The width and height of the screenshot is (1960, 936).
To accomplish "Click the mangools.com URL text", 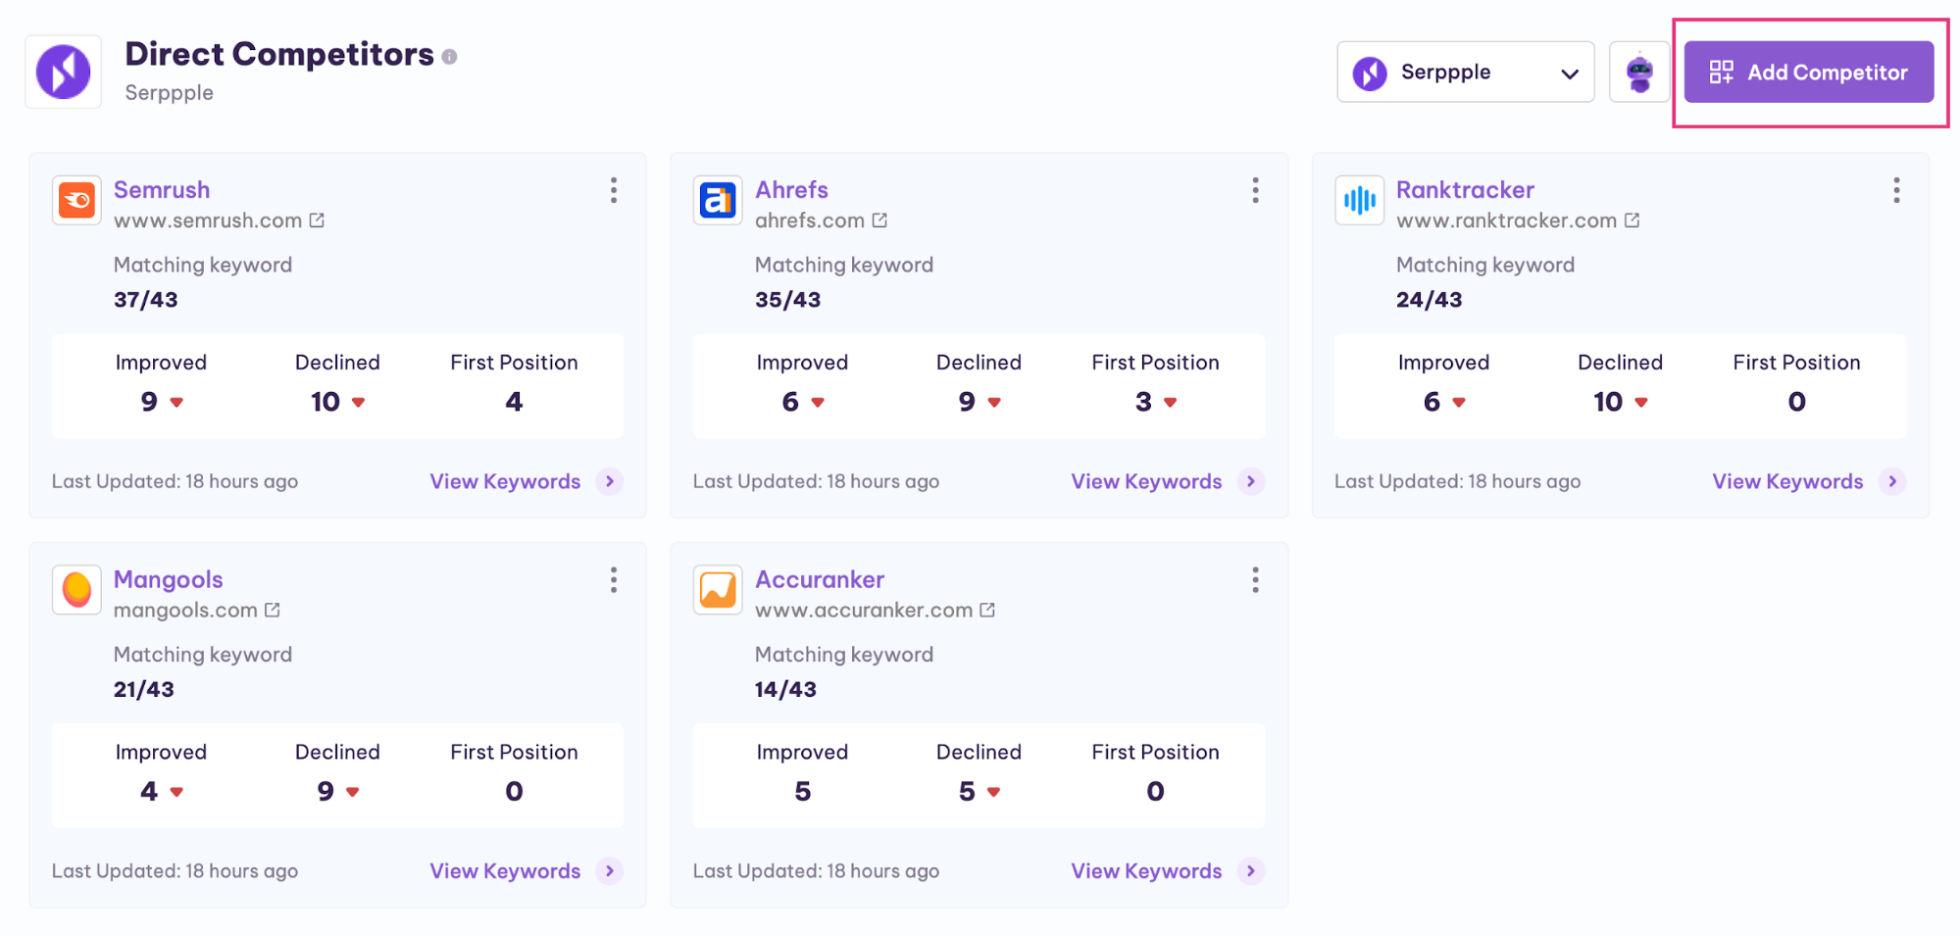I will point(185,610).
